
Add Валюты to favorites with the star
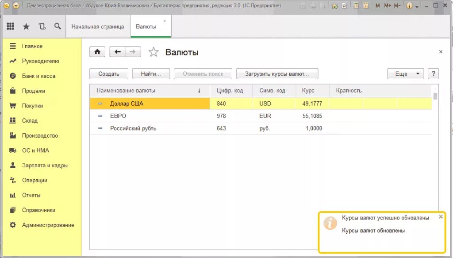click(x=154, y=52)
